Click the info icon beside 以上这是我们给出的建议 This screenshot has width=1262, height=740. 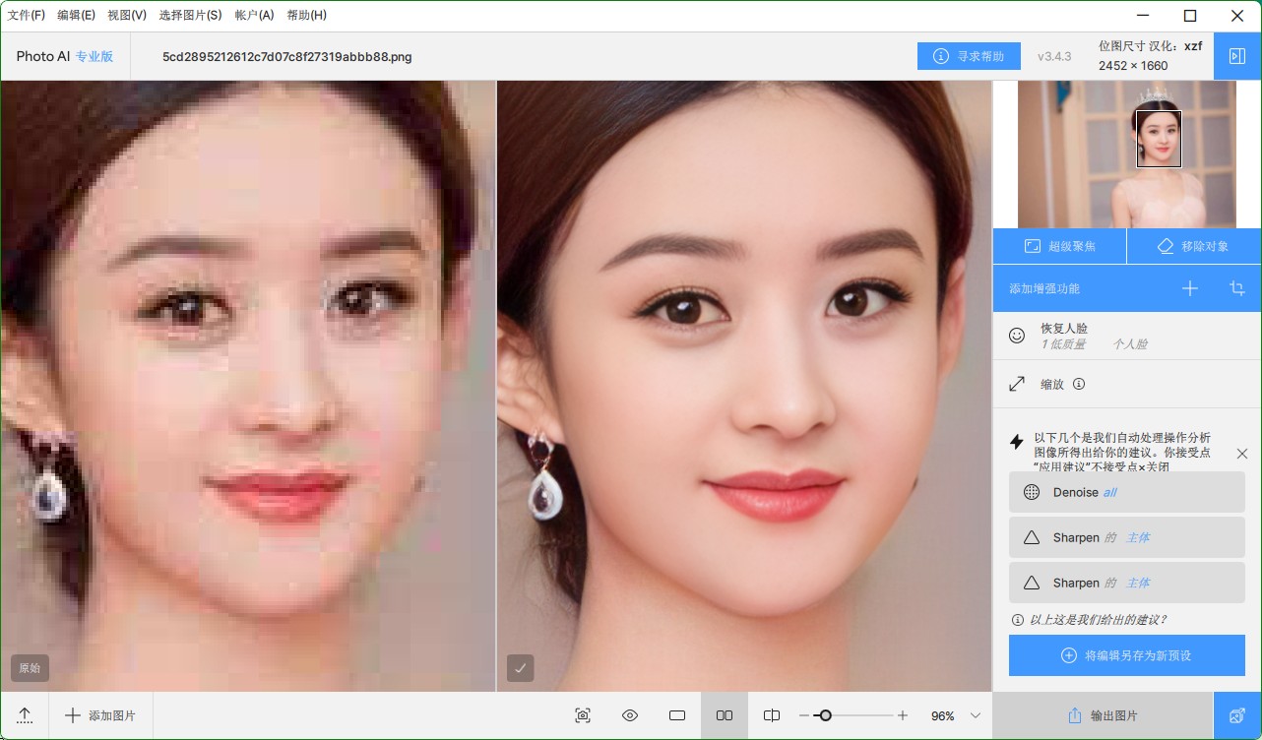pos(1018,620)
